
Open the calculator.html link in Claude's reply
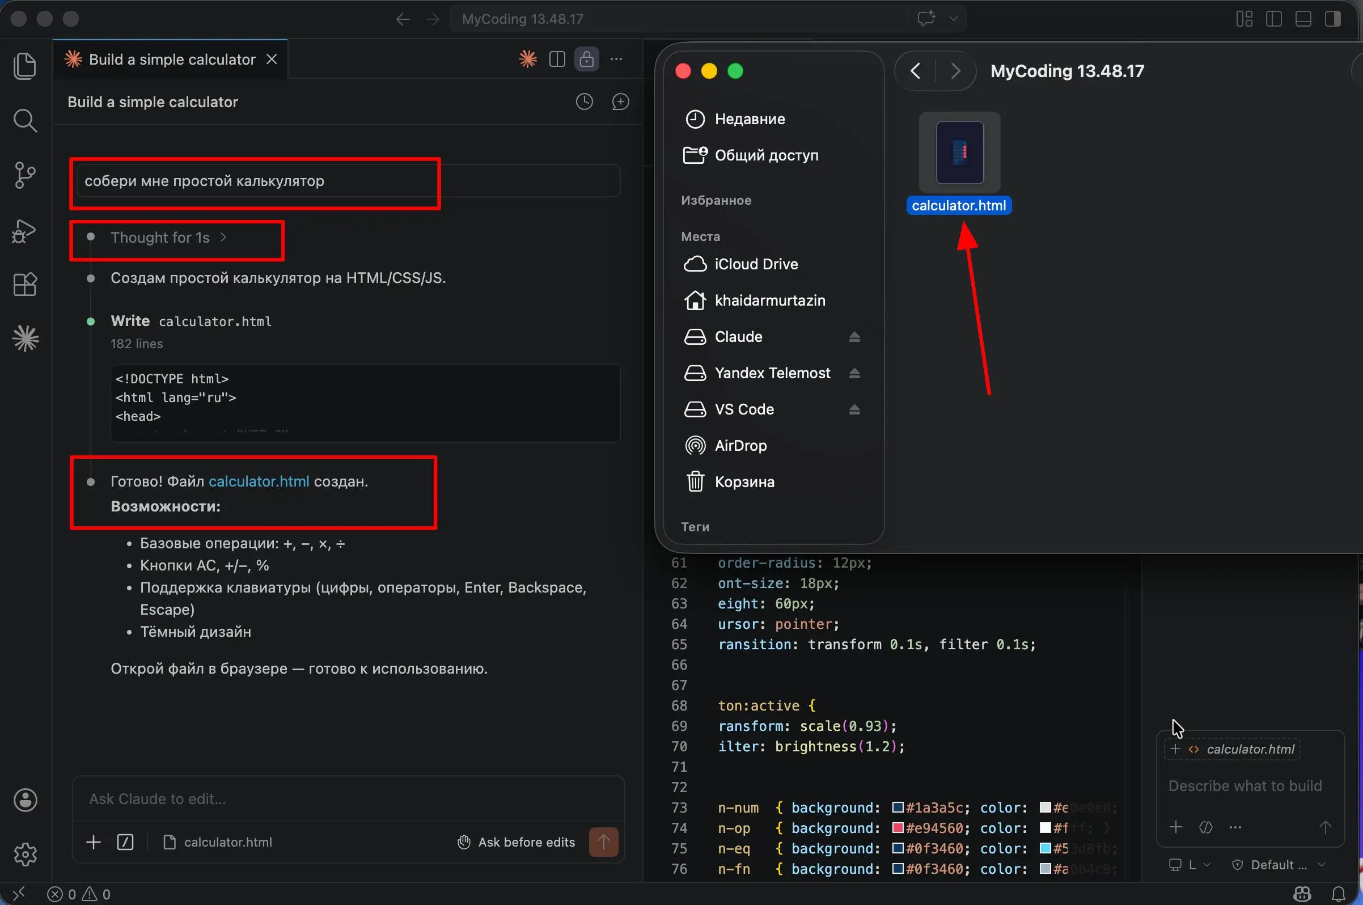pos(259,481)
